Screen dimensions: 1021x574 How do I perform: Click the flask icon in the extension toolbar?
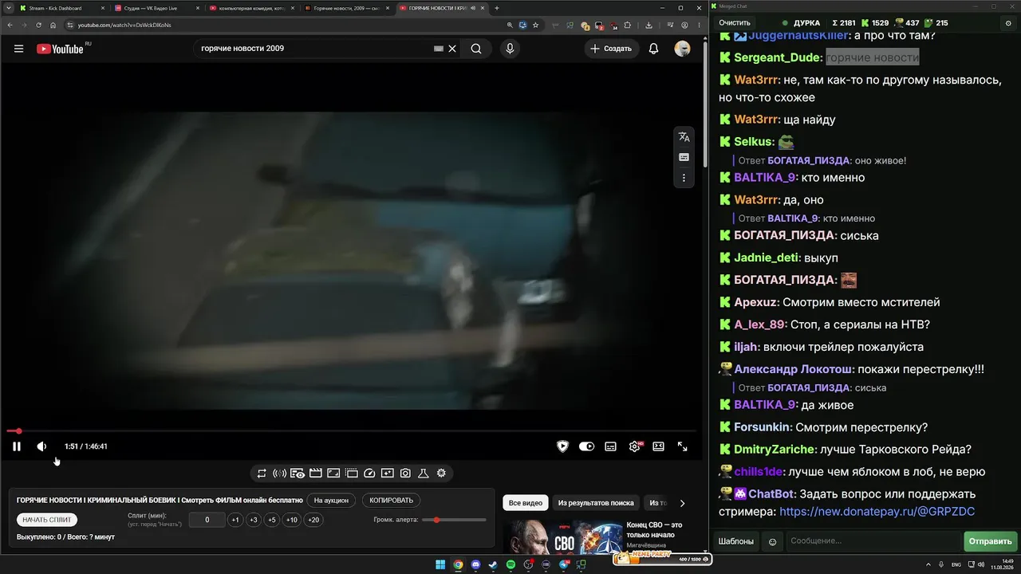coord(424,474)
